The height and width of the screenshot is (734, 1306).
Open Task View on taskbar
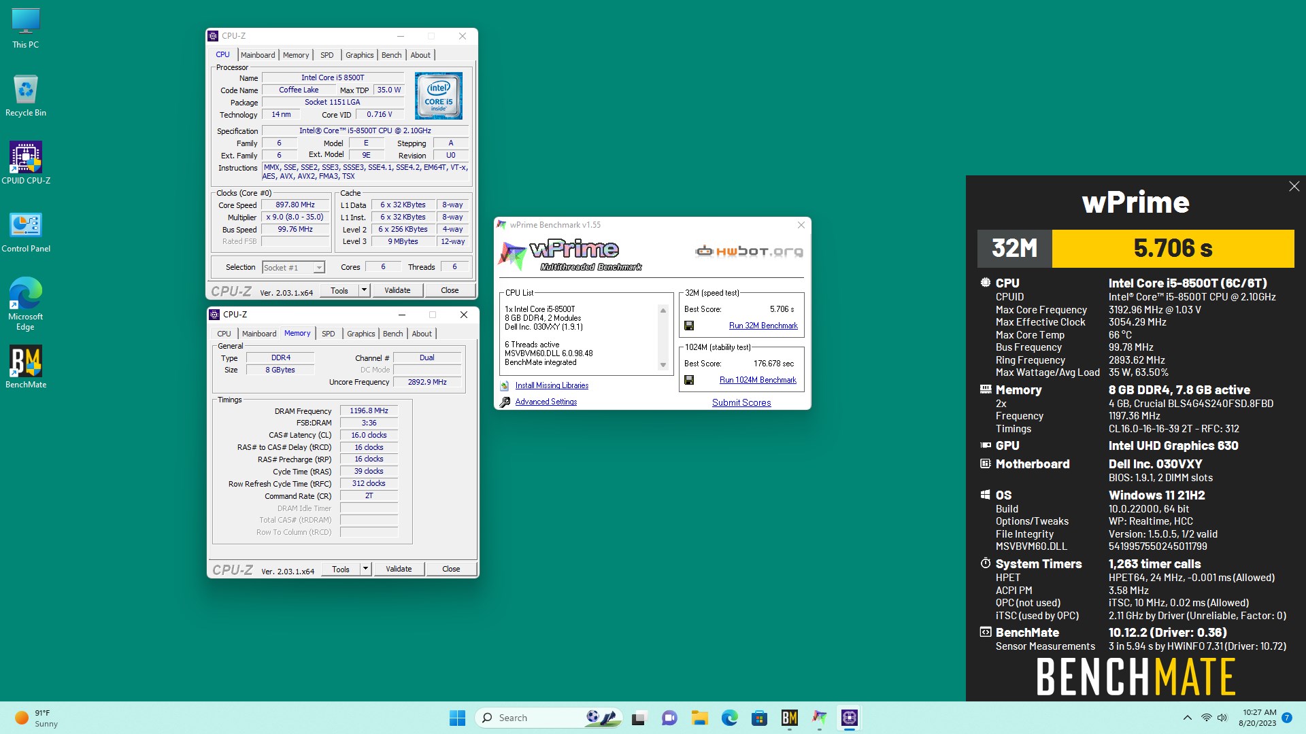pyautogui.click(x=639, y=718)
